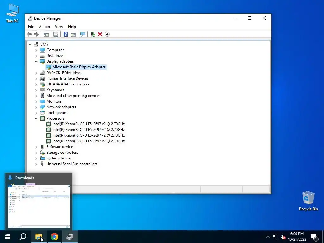
Task: Click the red X Uninstall device icon
Action: tap(100, 34)
